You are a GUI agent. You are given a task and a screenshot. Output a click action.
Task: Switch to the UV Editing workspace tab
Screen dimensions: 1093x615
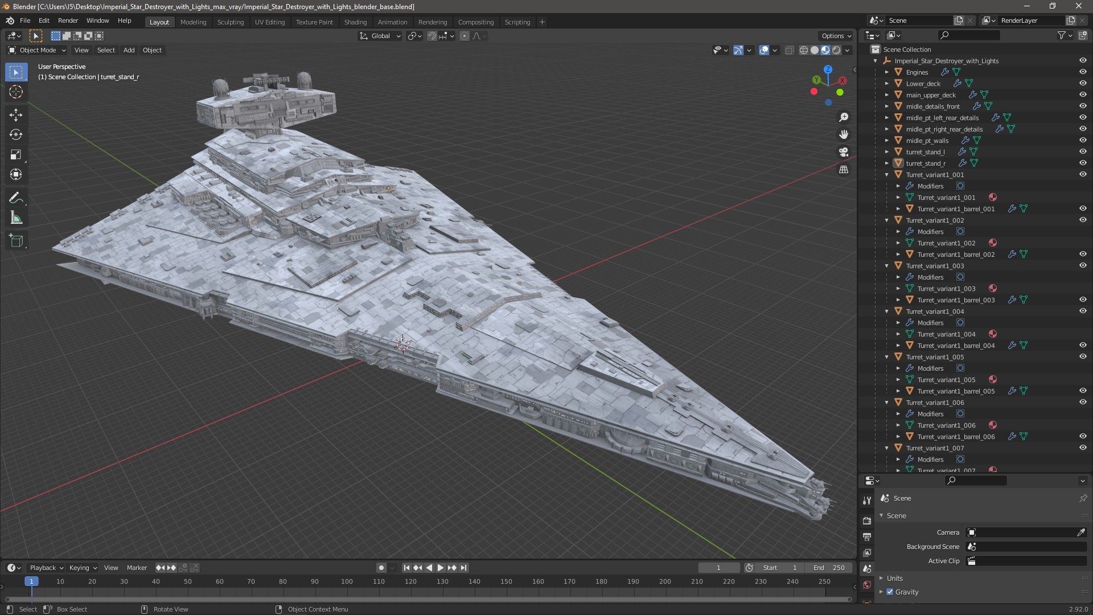[x=270, y=22]
